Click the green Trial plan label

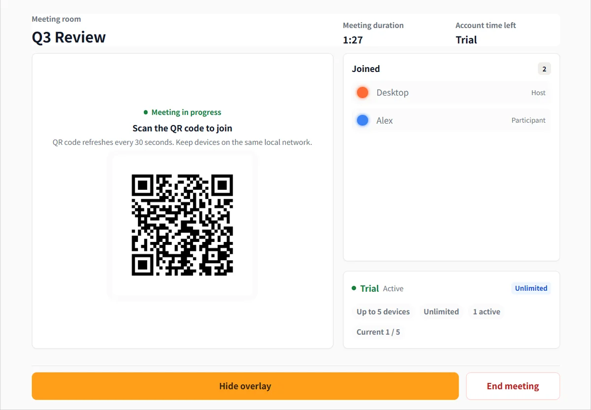(369, 289)
